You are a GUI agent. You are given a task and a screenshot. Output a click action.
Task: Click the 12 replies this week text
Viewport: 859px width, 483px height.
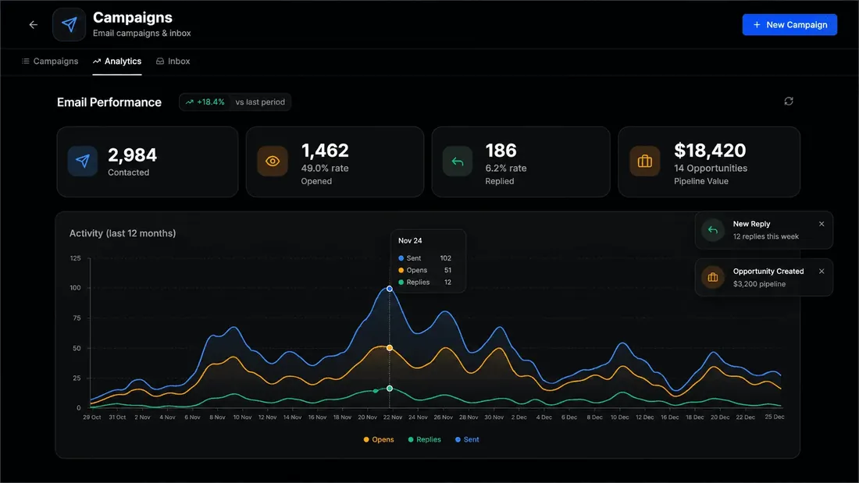point(766,236)
